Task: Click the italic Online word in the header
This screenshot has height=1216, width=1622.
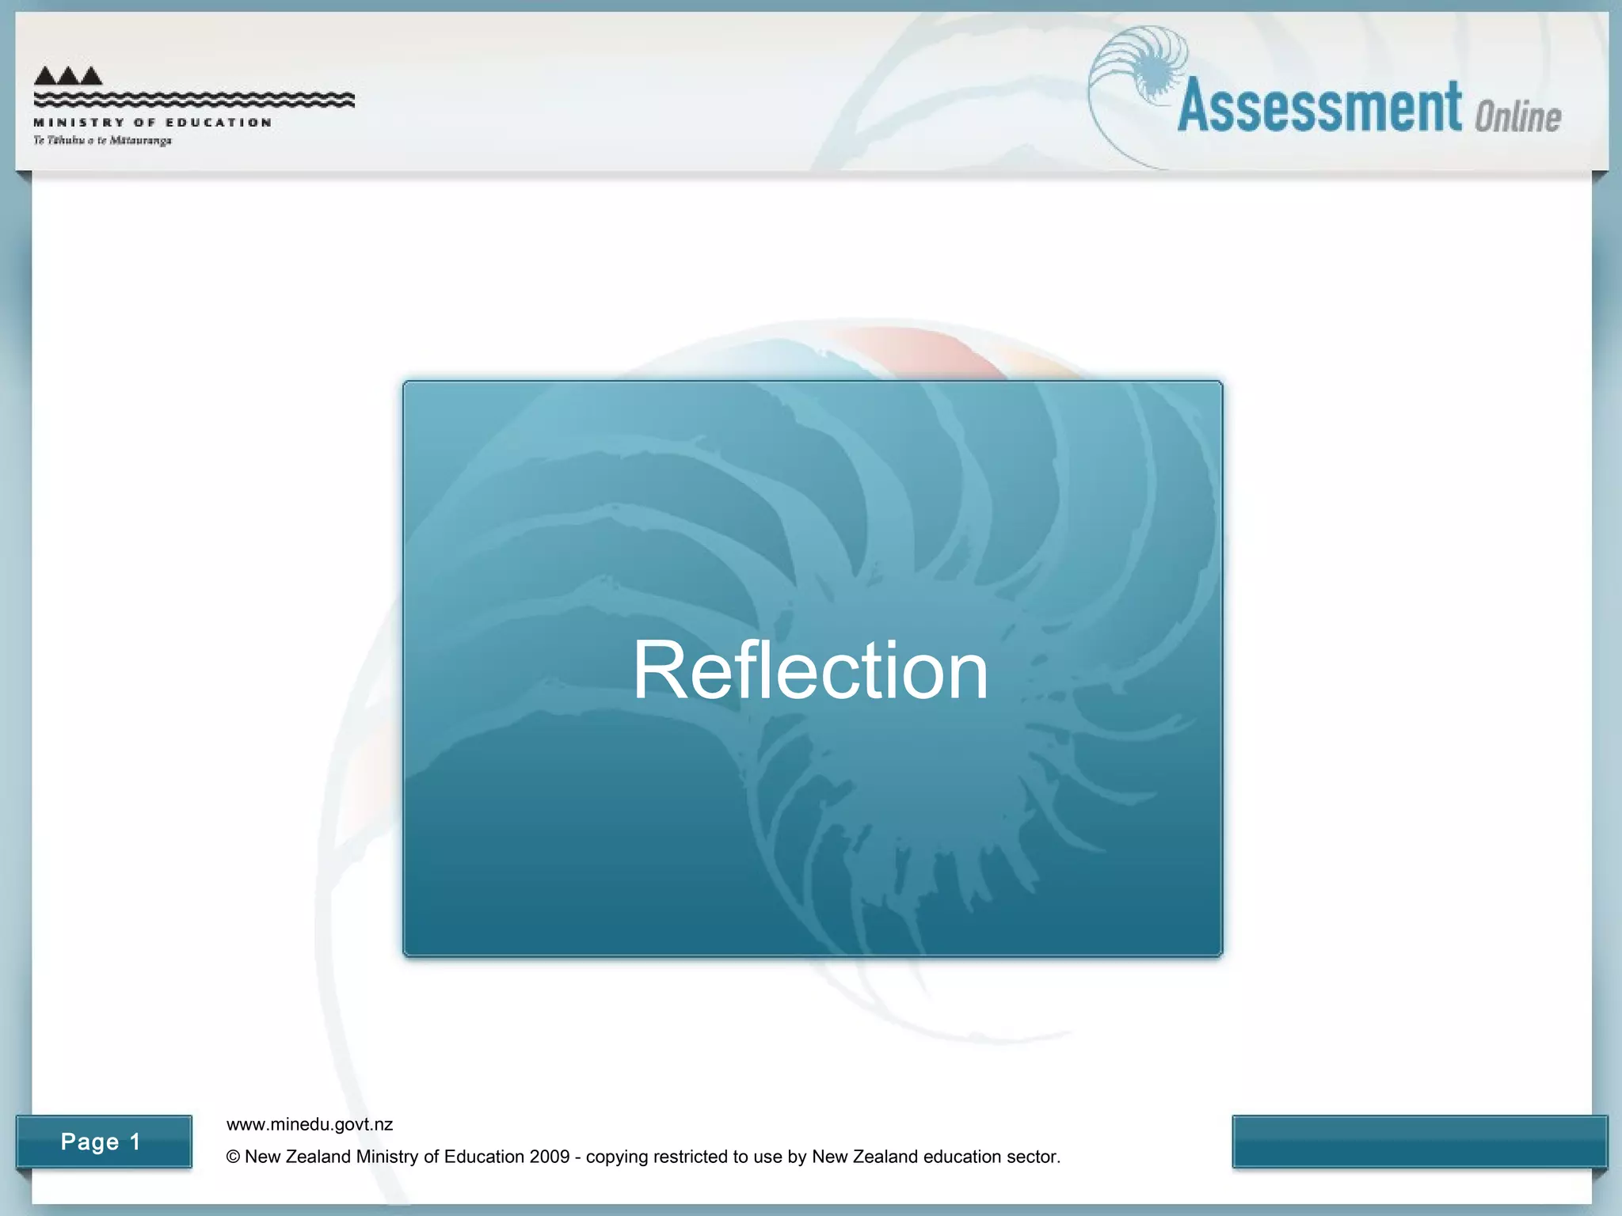Action: (x=1517, y=117)
